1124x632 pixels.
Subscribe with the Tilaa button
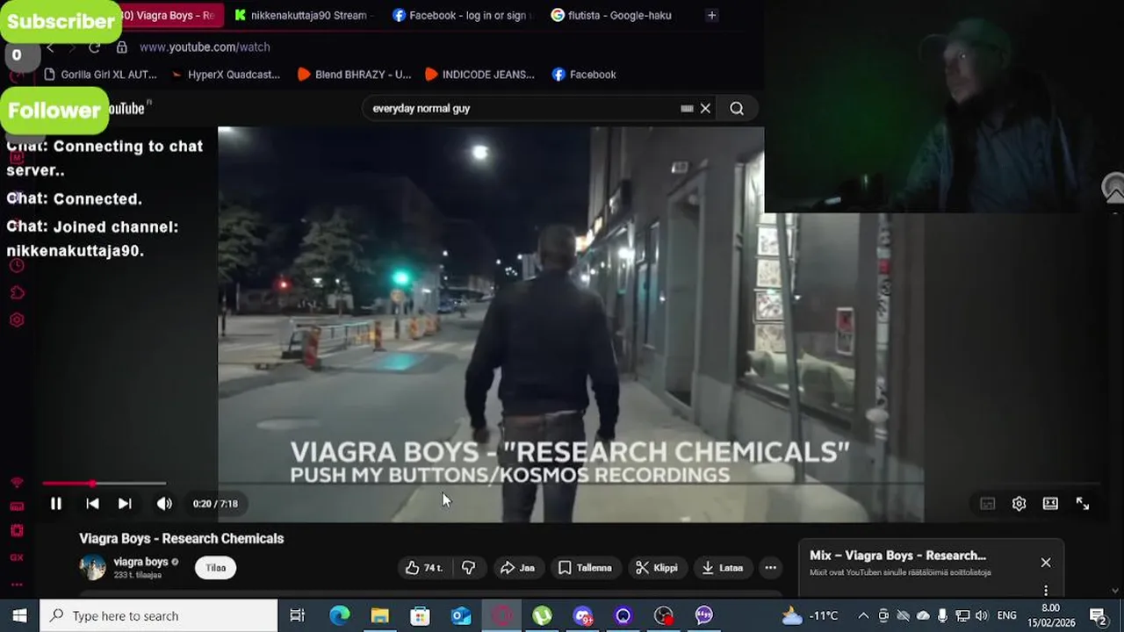(216, 568)
